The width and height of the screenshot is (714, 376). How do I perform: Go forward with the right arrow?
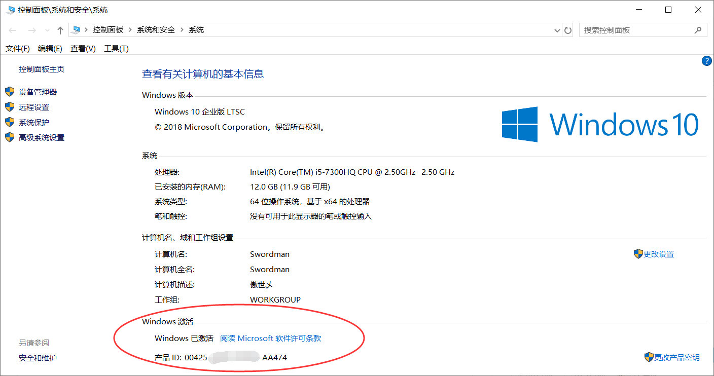tap(32, 30)
